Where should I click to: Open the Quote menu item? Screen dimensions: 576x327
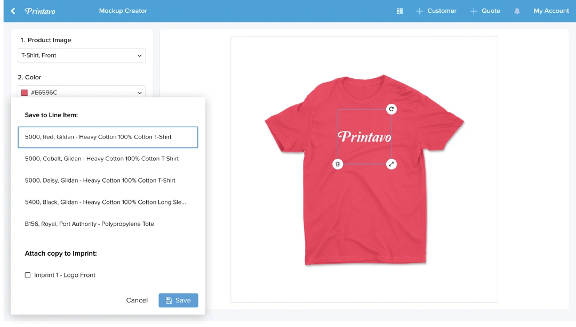pyautogui.click(x=491, y=11)
